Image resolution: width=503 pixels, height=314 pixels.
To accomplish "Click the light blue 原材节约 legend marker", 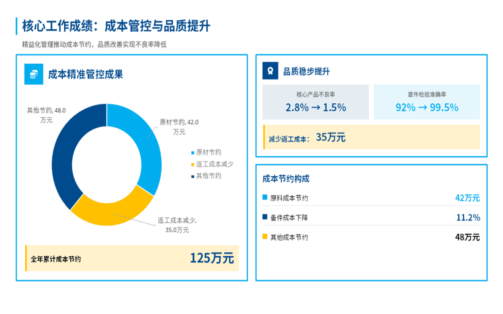I will pyautogui.click(x=193, y=153).
